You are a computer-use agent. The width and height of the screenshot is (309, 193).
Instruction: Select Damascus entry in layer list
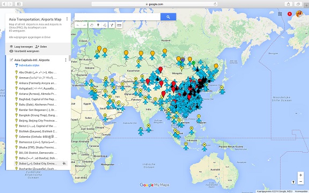click(x=38, y=142)
